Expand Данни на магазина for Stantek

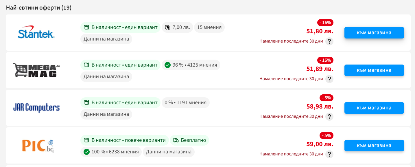click(x=106, y=39)
